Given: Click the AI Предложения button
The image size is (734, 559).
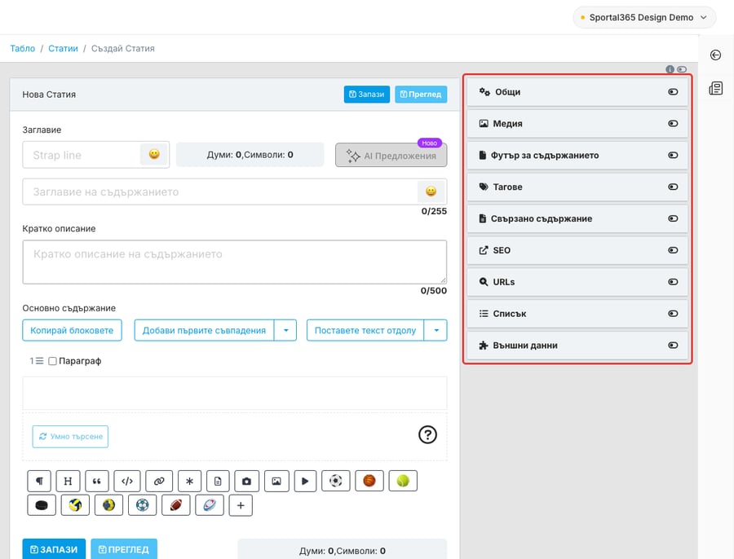Looking at the screenshot, I should [x=391, y=156].
